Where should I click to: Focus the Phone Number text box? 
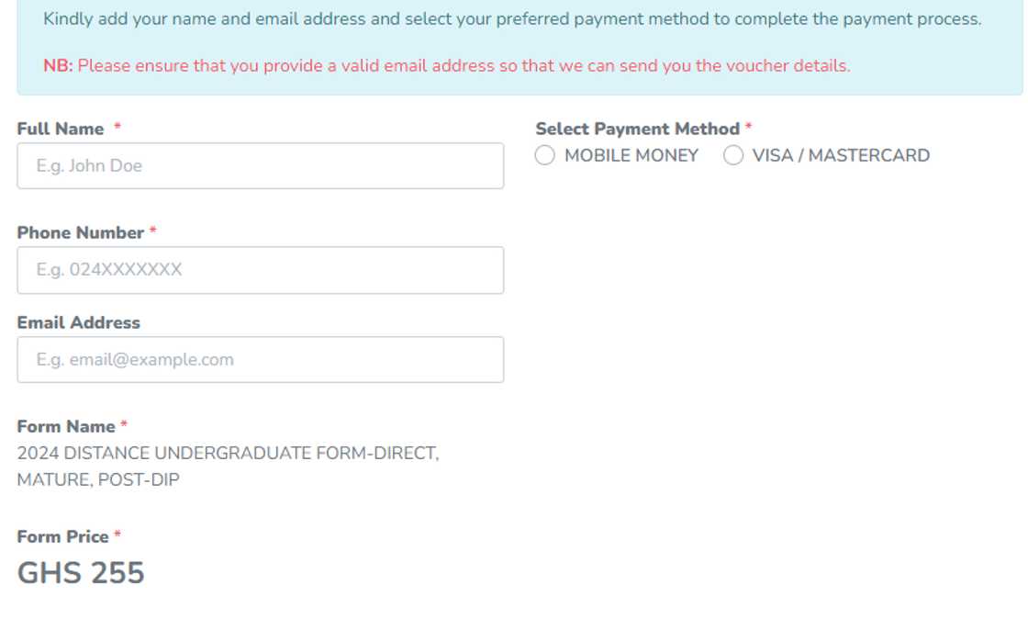[260, 270]
